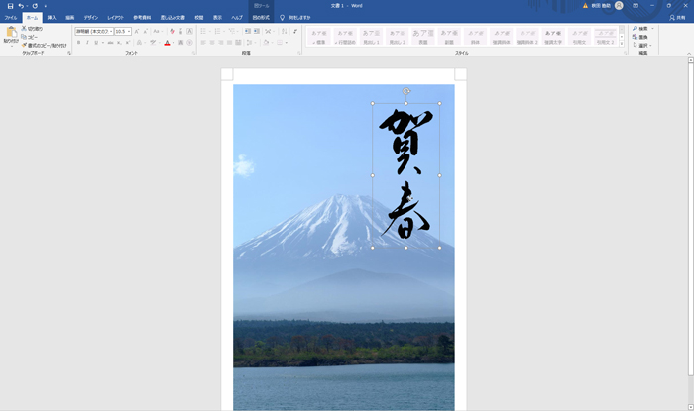The image size is (694, 411).
Task: Click the Undo arrow icon
Action: click(21, 6)
